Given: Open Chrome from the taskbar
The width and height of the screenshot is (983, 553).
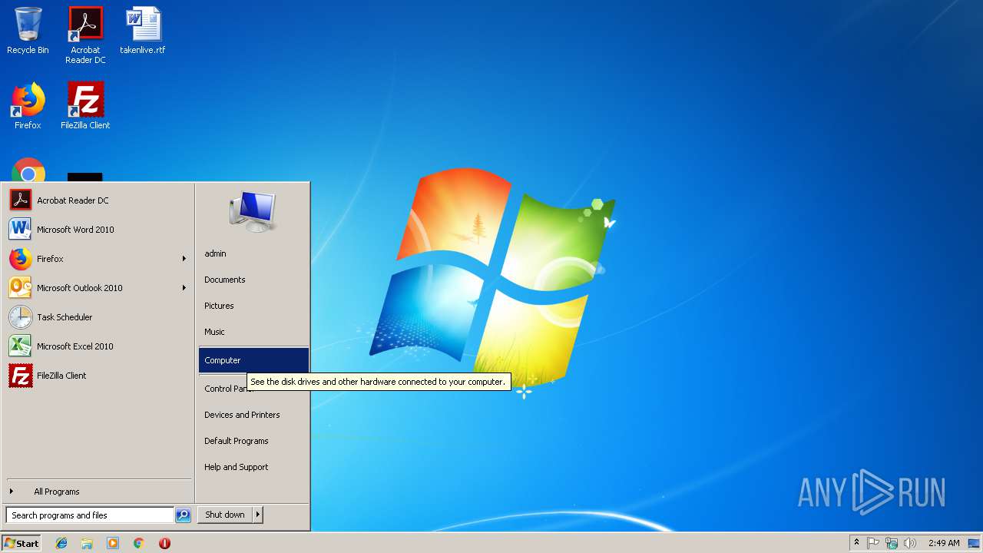Looking at the screenshot, I should 138,543.
